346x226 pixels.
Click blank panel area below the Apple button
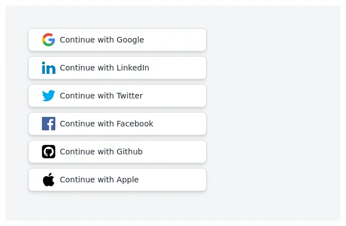(x=117, y=206)
